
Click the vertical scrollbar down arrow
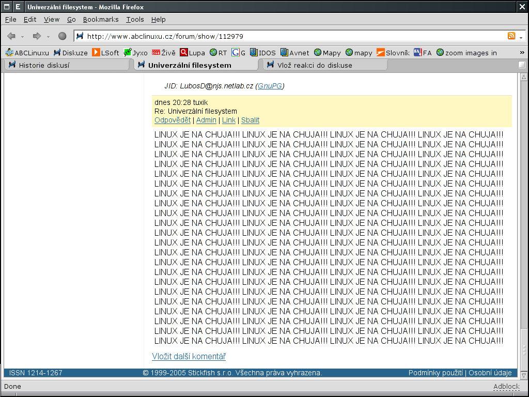pyautogui.click(x=524, y=375)
